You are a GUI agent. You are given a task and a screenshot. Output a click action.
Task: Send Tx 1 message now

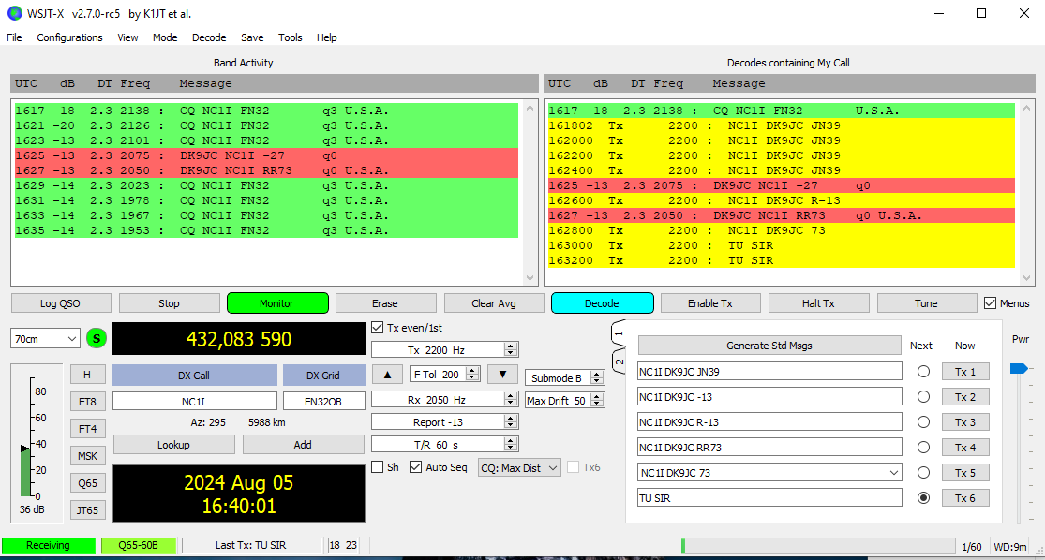click(965, 372)
